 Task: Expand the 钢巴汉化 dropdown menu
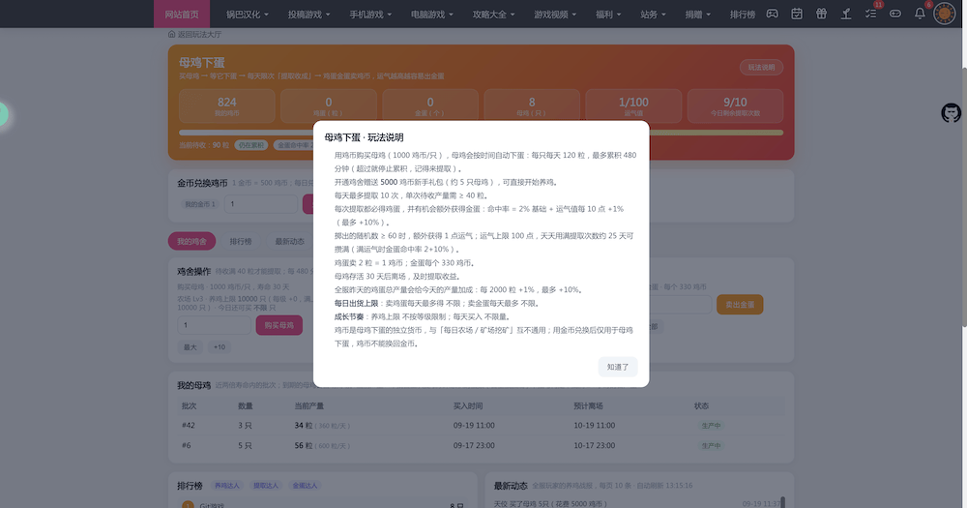[248, 15]
